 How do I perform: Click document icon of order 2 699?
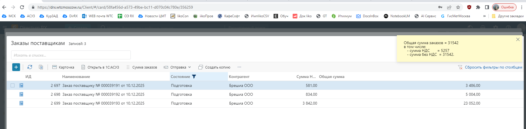tap(21, 103)
